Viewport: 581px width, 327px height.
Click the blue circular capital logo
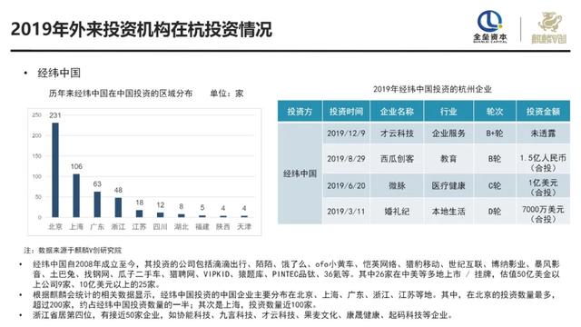coord(490,26)
